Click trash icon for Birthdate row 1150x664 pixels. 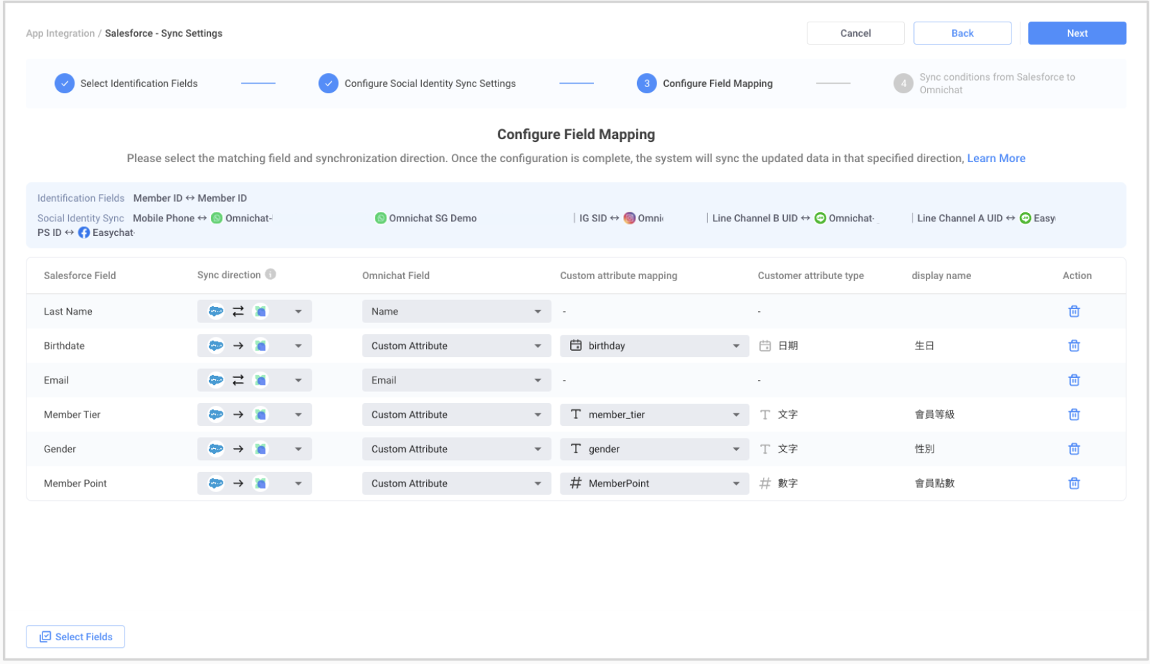point(1073,346)
